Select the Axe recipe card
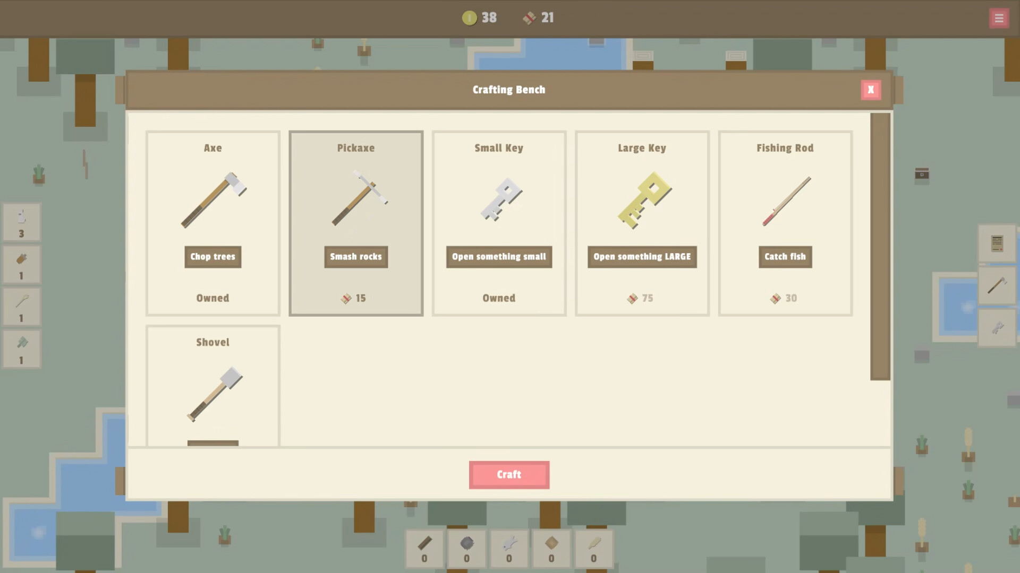The image size is (1020, 573). pos(212,223)
